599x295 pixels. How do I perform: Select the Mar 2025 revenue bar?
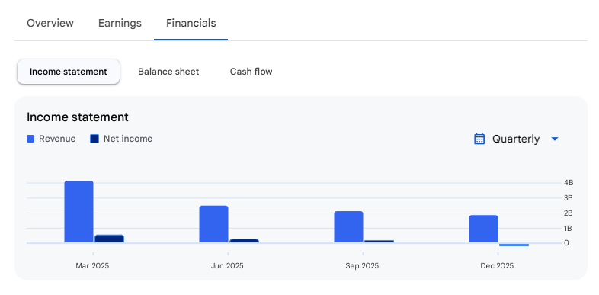pos(78,212)
